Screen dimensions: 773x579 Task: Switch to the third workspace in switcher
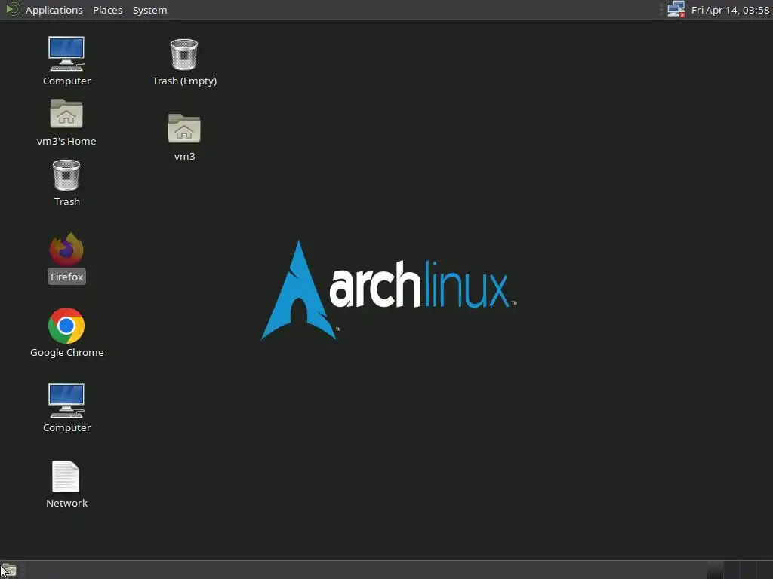748,570
